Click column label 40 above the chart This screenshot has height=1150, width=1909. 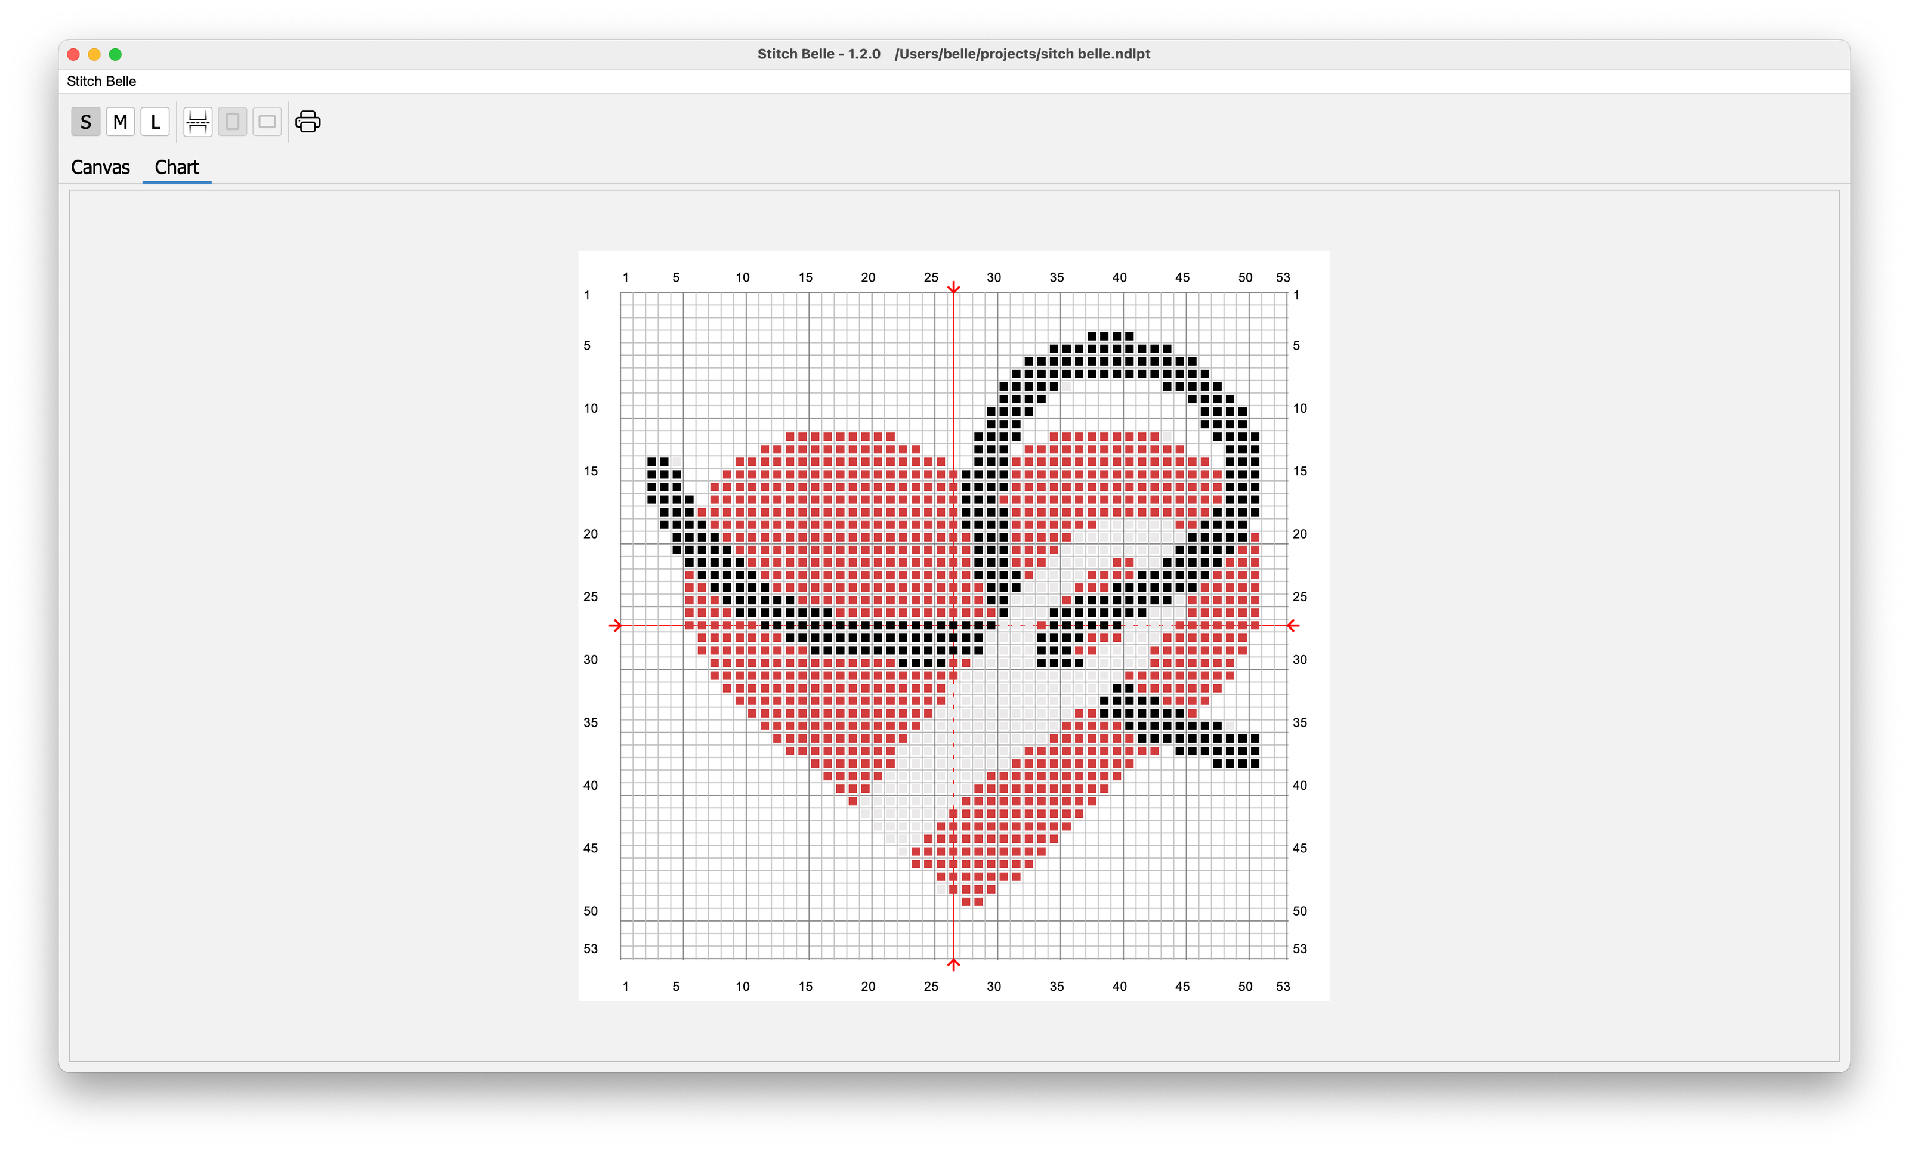pyautogui.click(x=1119, y=277)
